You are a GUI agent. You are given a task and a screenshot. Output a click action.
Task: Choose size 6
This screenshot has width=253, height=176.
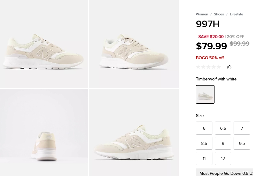click(204, 128)
